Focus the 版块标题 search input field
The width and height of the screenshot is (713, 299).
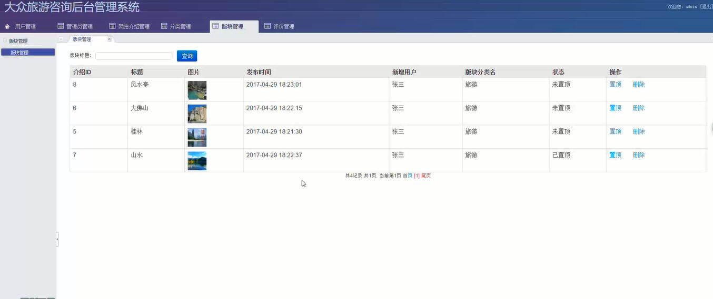(134, 56)
